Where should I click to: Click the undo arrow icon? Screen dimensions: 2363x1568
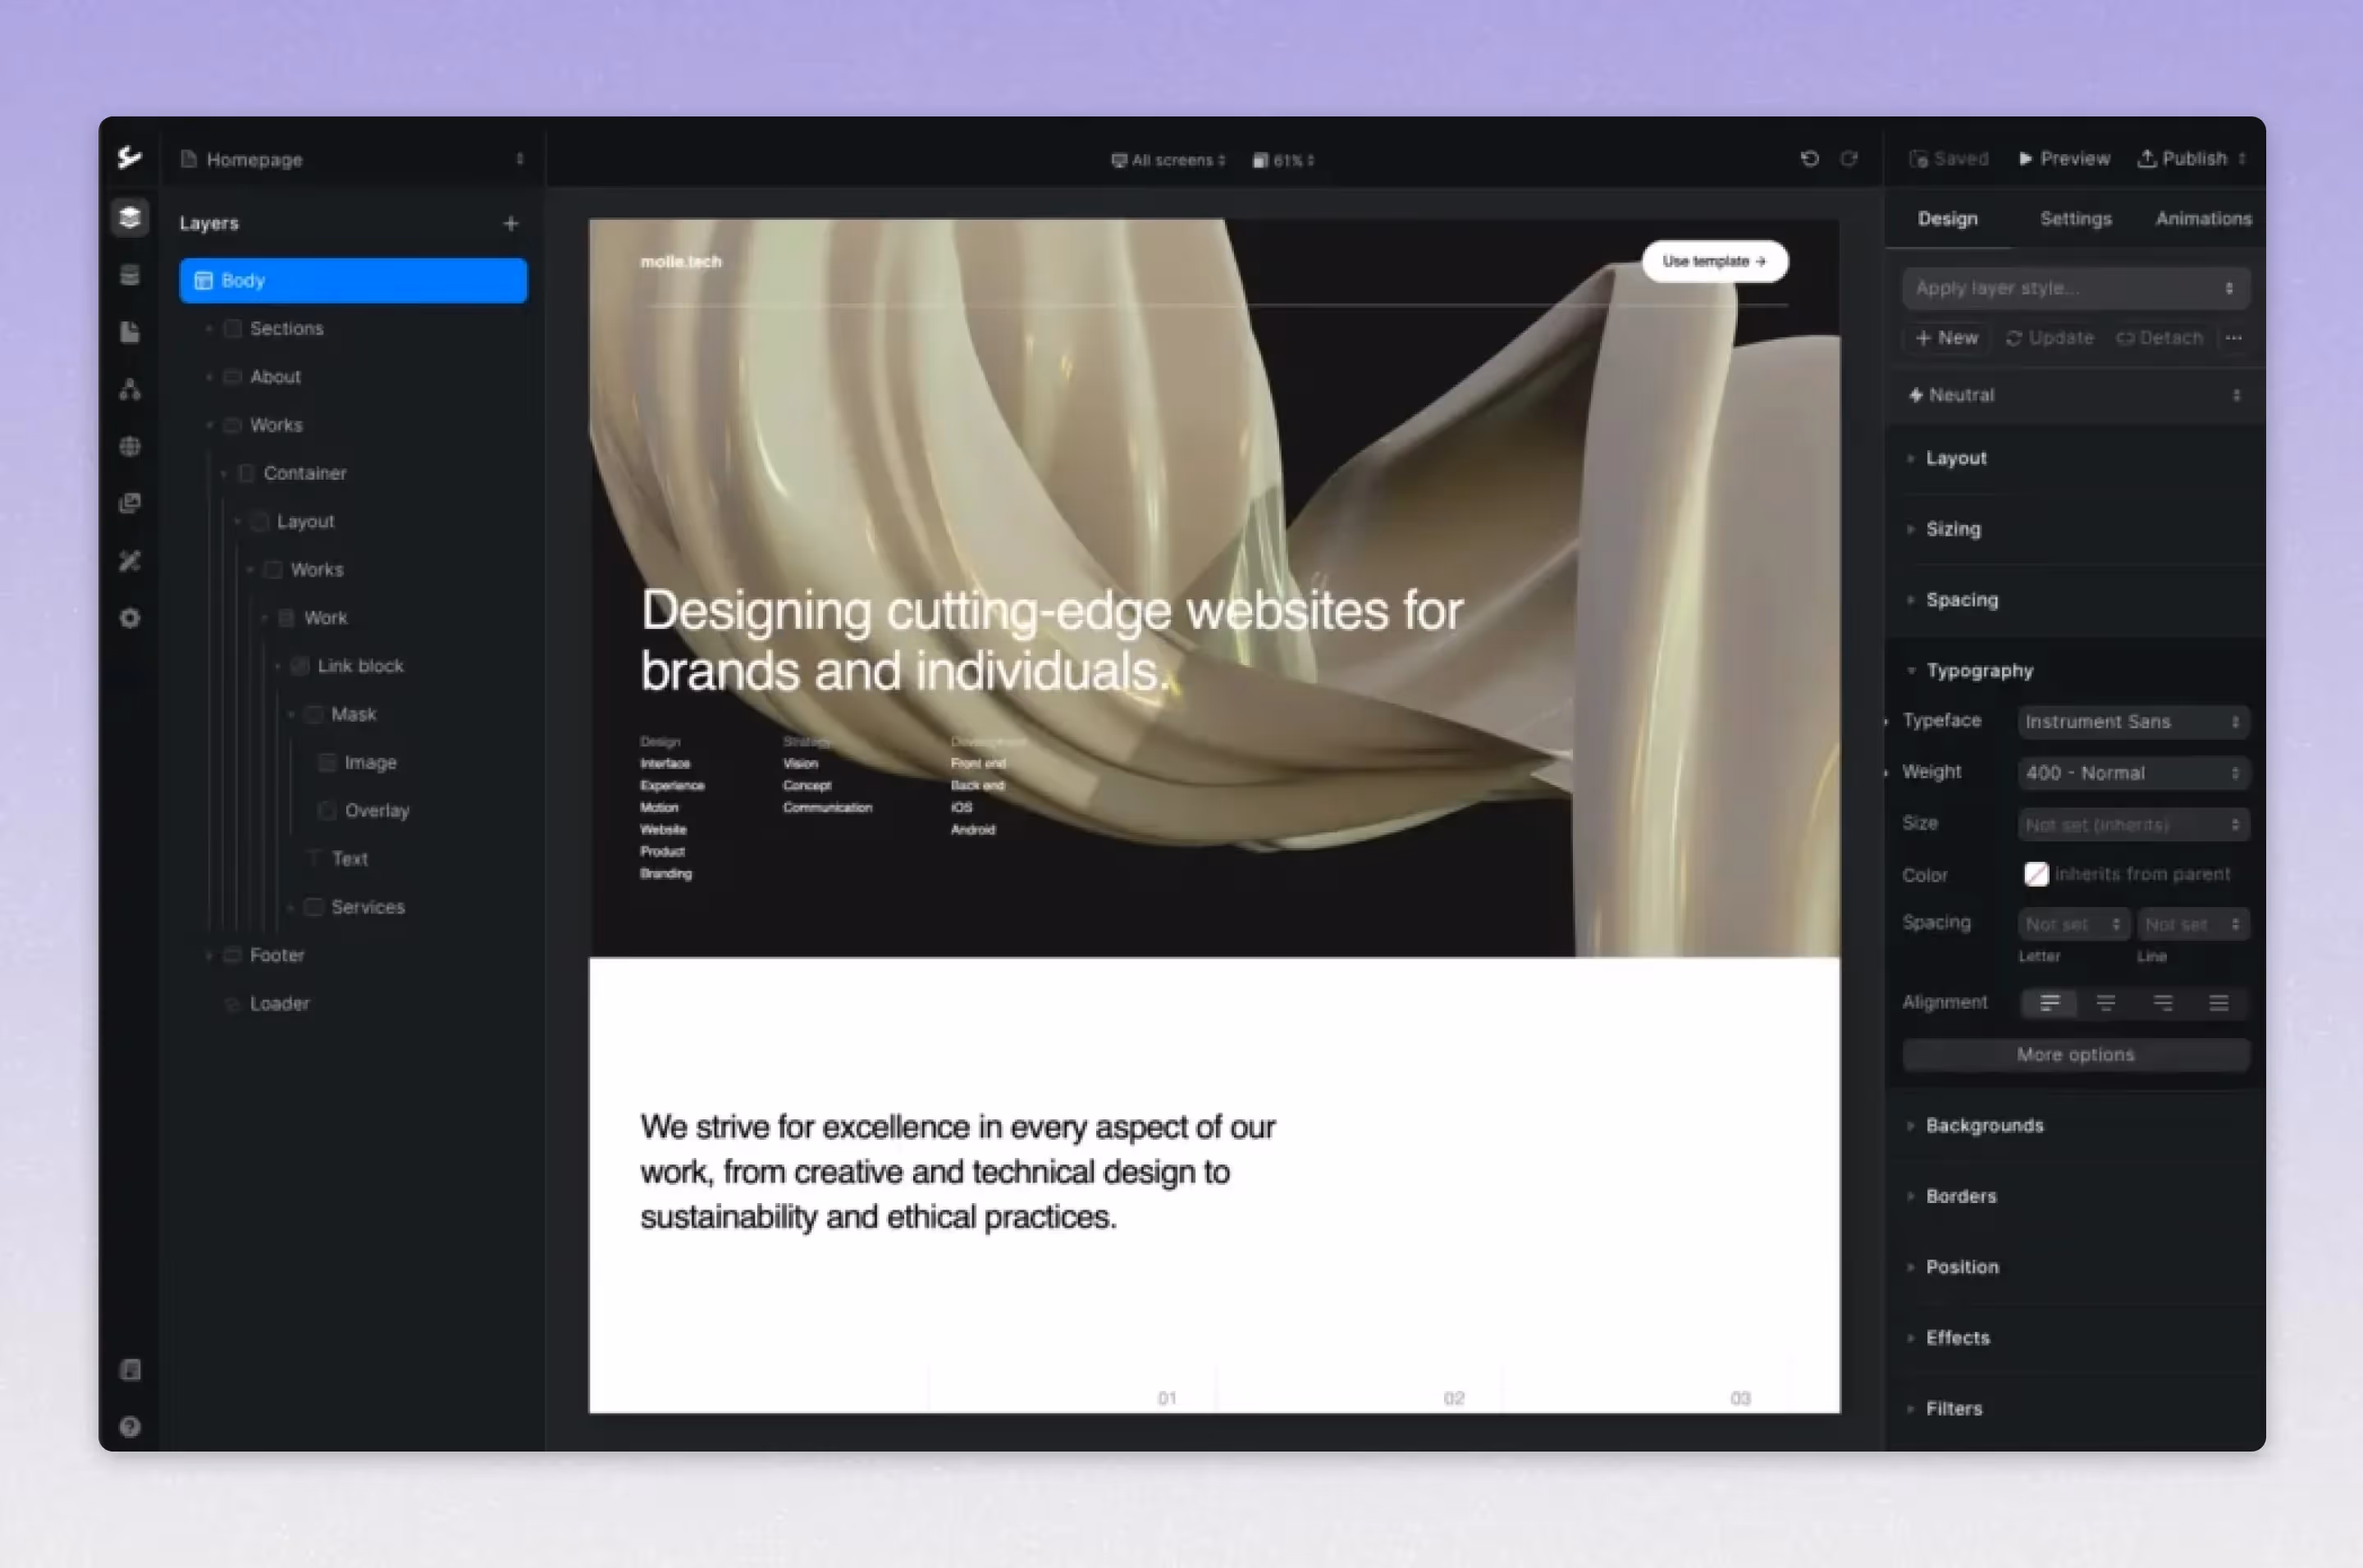[1809, 158]
